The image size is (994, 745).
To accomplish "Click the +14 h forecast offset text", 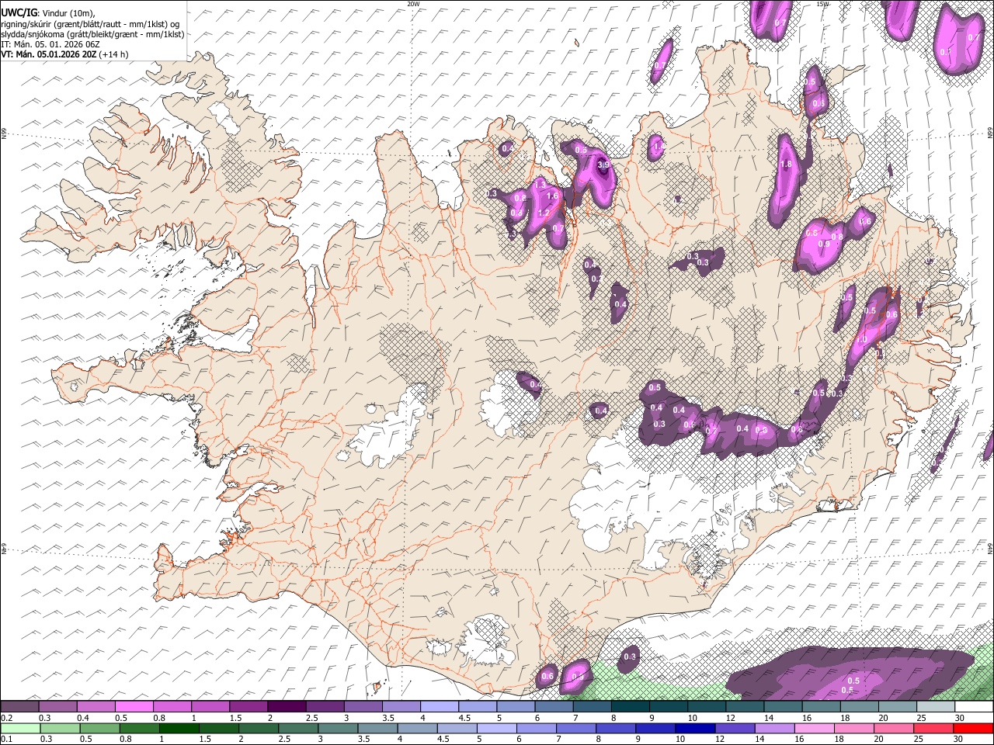I will click(x=114, y=54).
